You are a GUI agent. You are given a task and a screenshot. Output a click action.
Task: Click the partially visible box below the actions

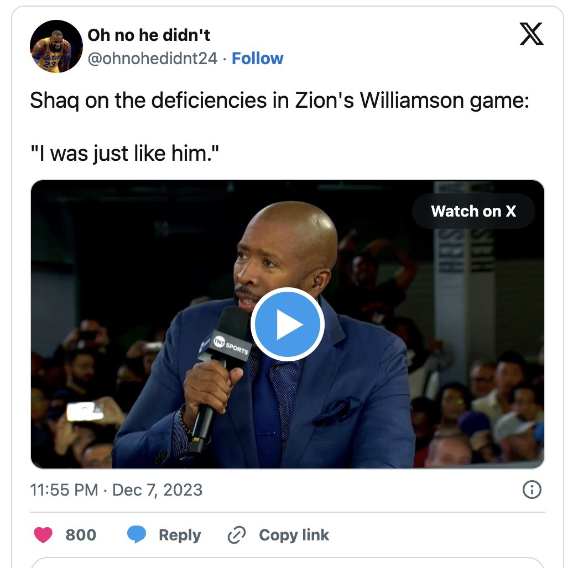click(x=288, y=562)
